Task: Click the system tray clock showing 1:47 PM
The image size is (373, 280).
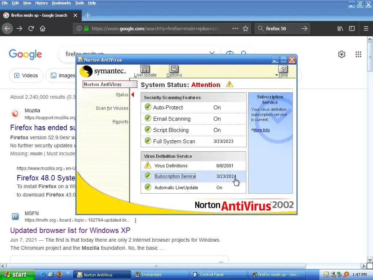Action: click(360, 275)
